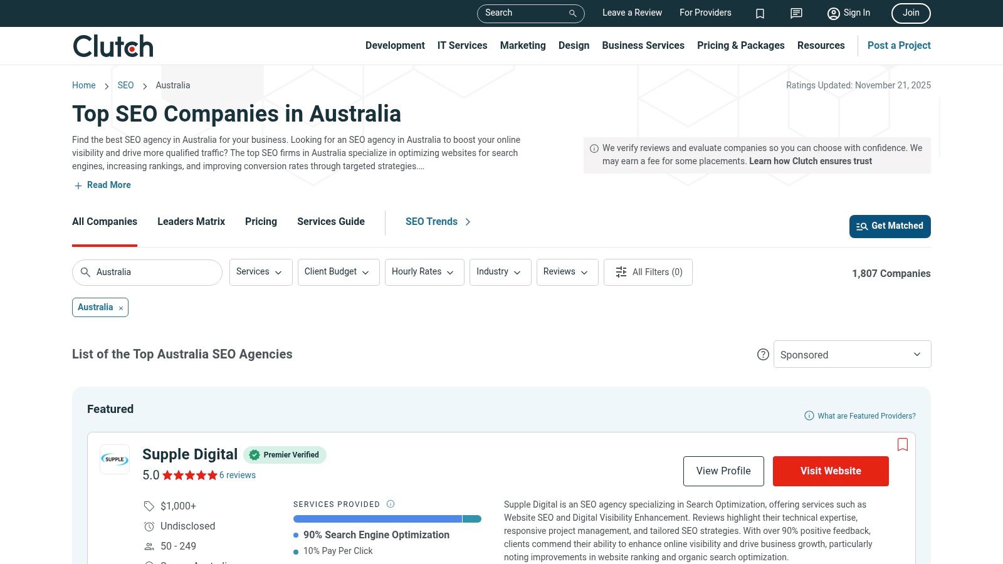Remove the Australia filter tag
The image size is (1003, 564).
coord(120,308)
